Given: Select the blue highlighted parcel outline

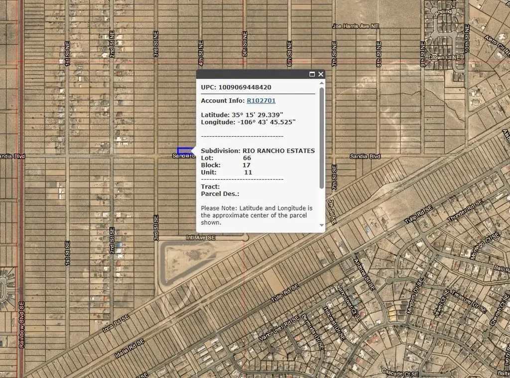Looking at the screenshot, I should (x=184, y=150).
